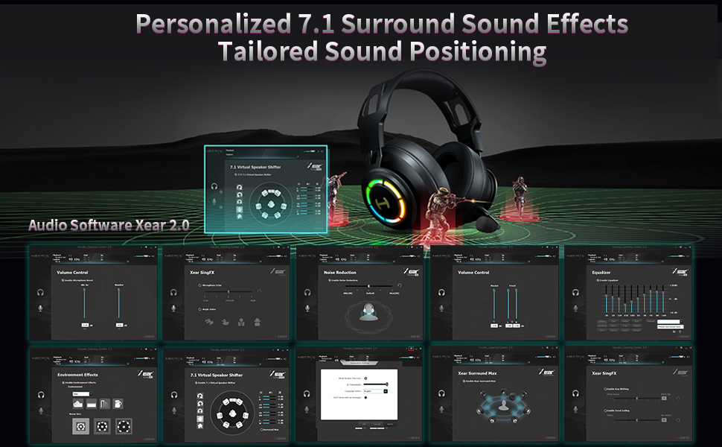Reset Microphone Echo with the circular arrow icon
This screenshot has width=722, height=447.
point(259,291)
